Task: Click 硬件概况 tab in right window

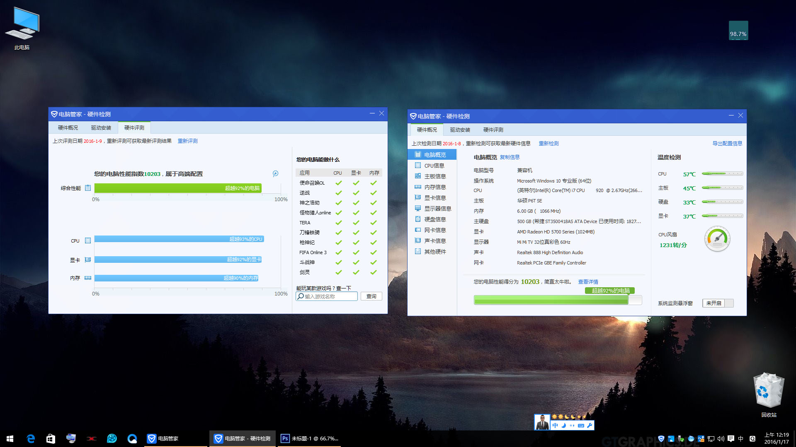Action: tap(427, 130)
